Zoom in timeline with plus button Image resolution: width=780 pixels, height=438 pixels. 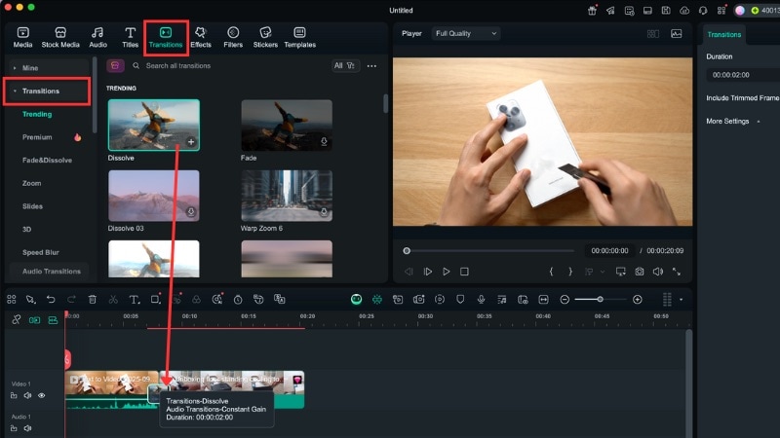[638, 300]
